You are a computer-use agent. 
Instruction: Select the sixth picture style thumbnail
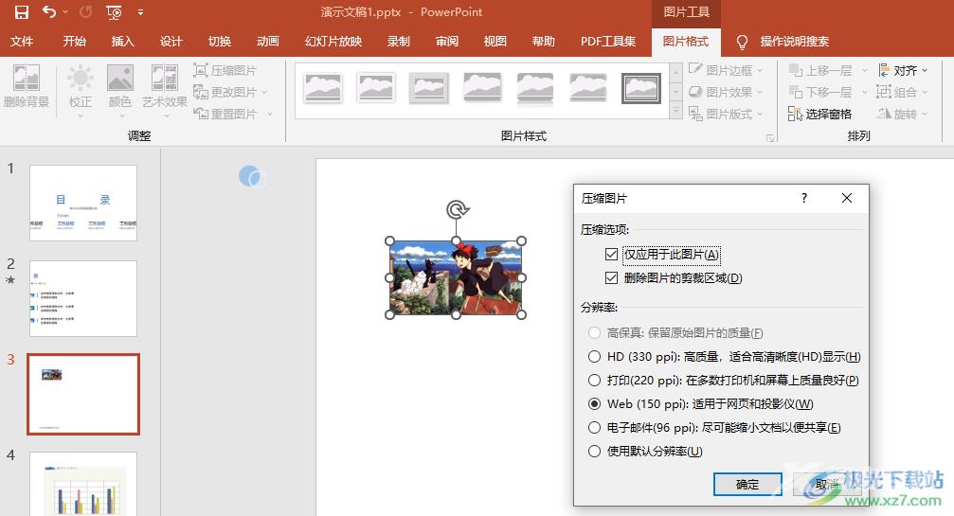pyautogui.click(x=587, y=87)
